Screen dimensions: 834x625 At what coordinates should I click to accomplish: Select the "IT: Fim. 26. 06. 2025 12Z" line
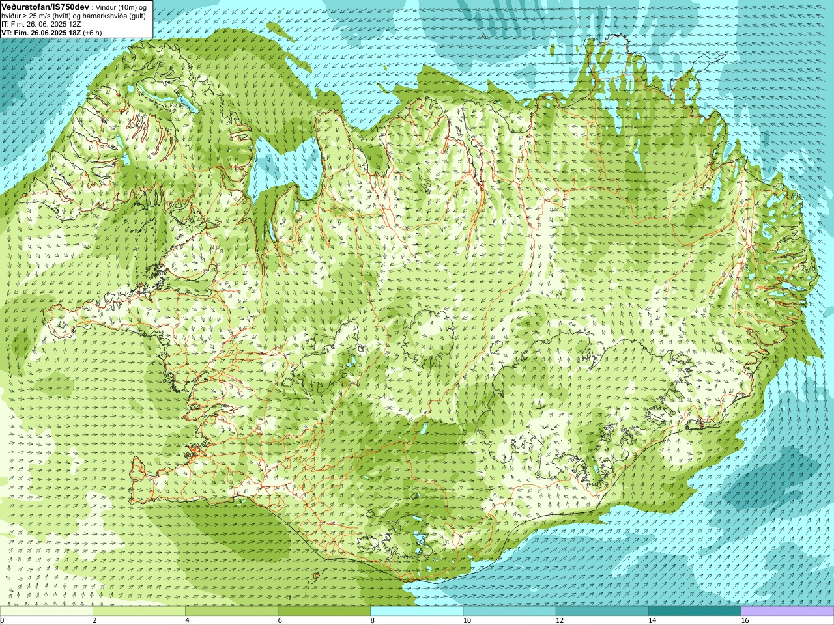pyautogui.click(x=41, y=24)
